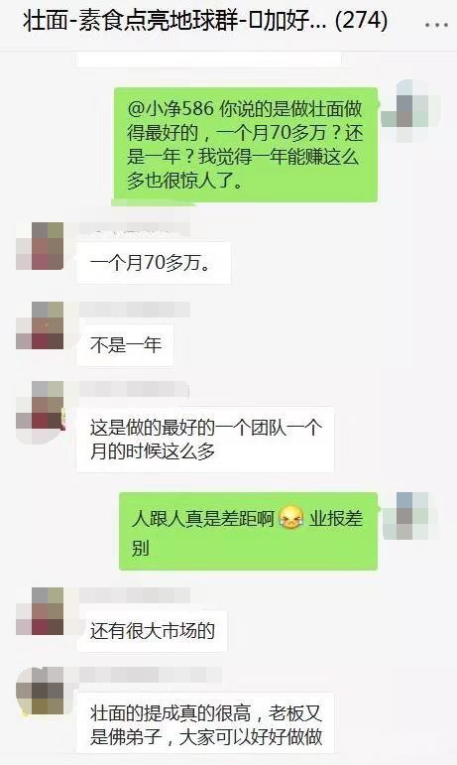Click the crying emoji in green bubble
The image size is (457, 765).
[x=290, y=518]
